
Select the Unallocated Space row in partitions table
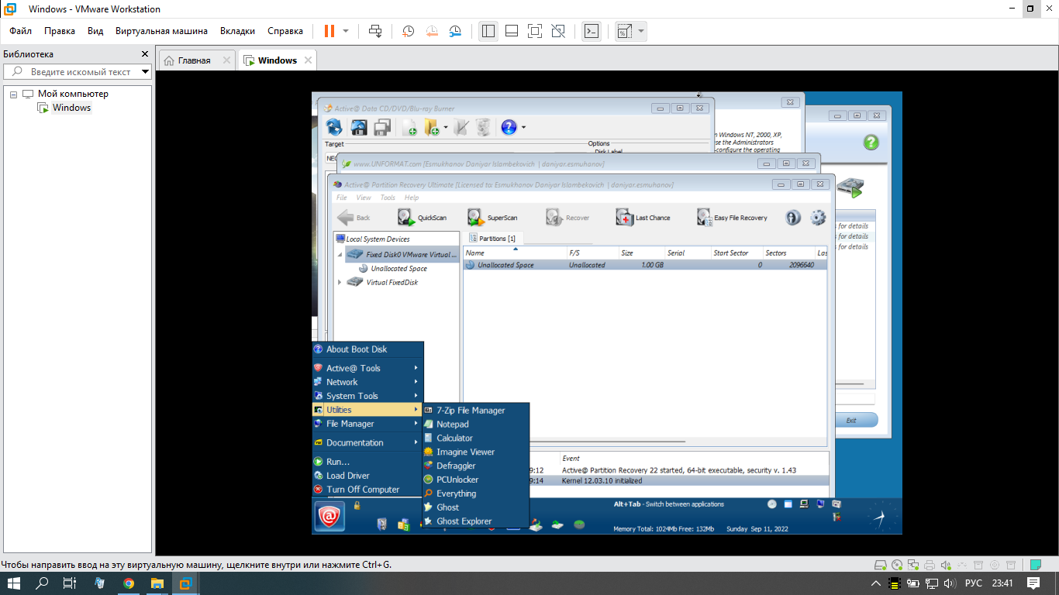click(645, 265)
